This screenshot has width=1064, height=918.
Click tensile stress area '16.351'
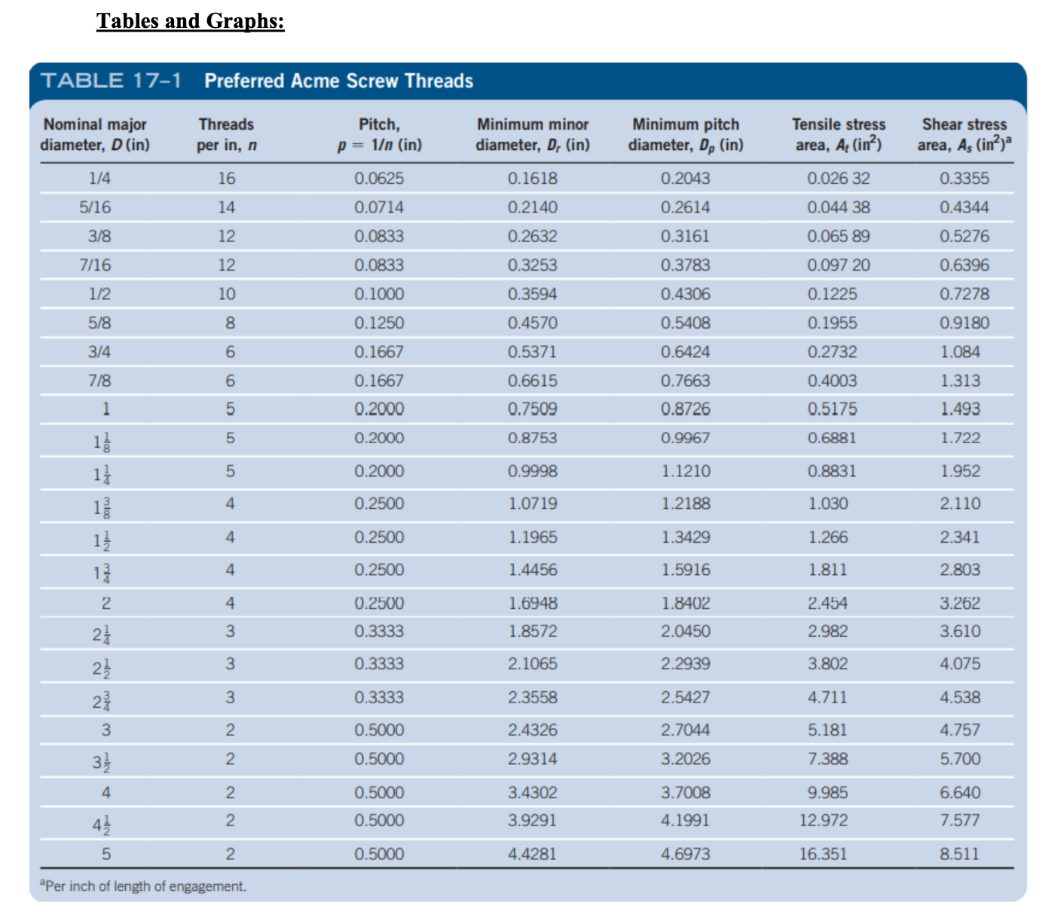824,854
